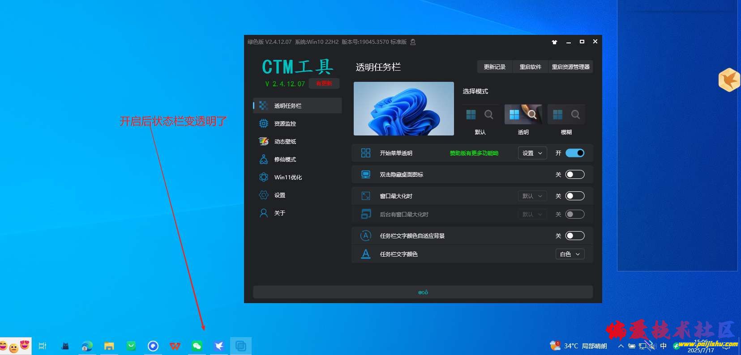Expand 开始菜单透明 设置 dropdown
The image size is (741, 355).
click(x=532, y=153)
